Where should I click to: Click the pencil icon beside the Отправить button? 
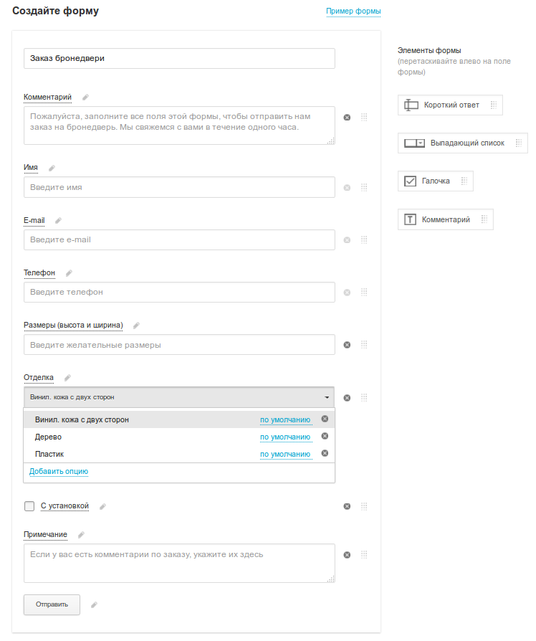[94, 605]
